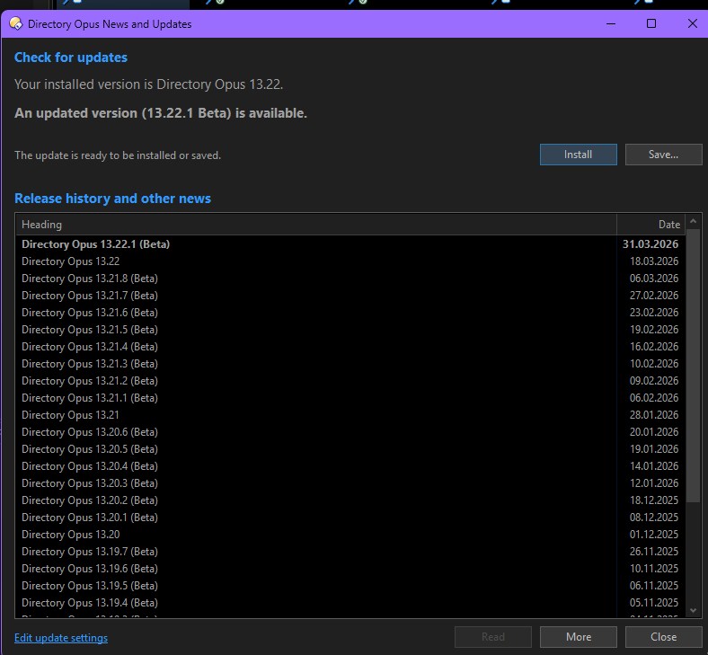The height and width of the screenshot is (655, 708).
Task: Minimize the News and Updates window
Action: pos(611,24)
